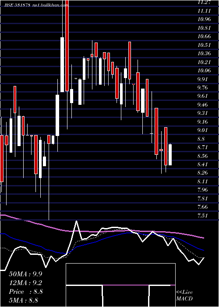Screen dimensions: 219x307
Task: Click the 10.21 price axis label
Action: 204,62
